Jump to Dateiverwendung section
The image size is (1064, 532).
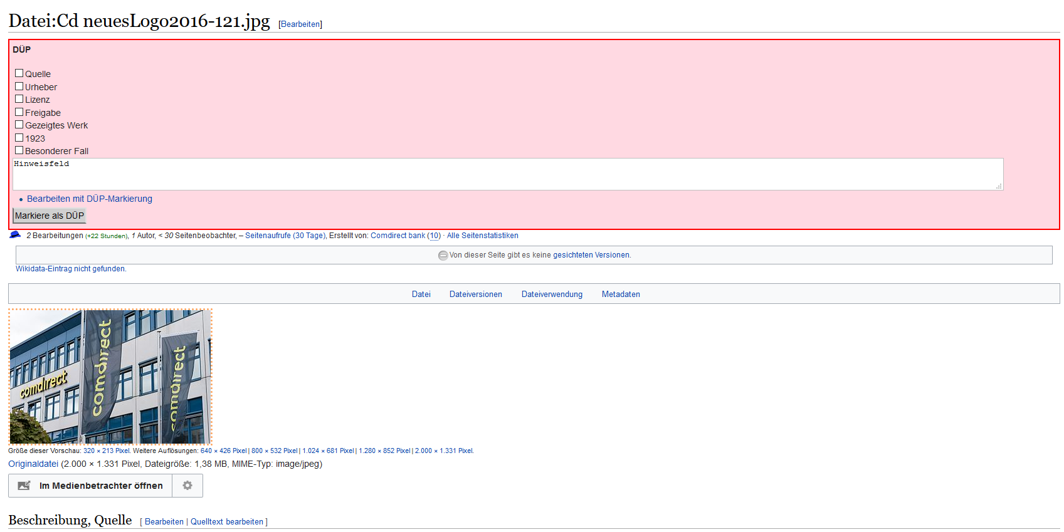point(552,295)
